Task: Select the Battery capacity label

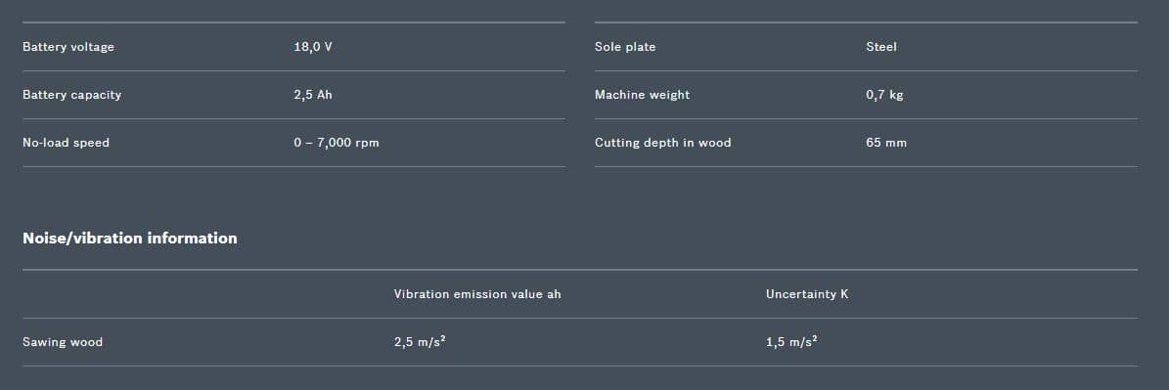Action: 71,95
